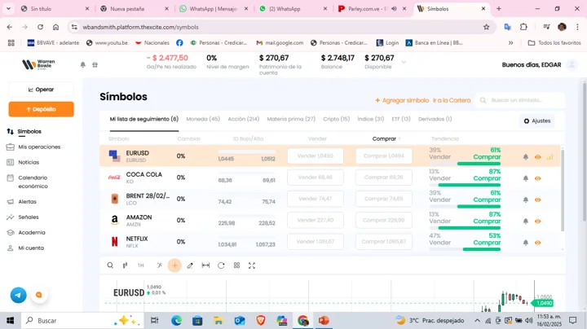Set price alert bell for AMAZON

click(526, 221)
